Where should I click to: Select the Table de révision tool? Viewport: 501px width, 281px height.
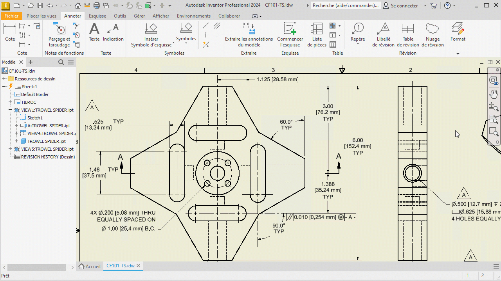(408, 34)
